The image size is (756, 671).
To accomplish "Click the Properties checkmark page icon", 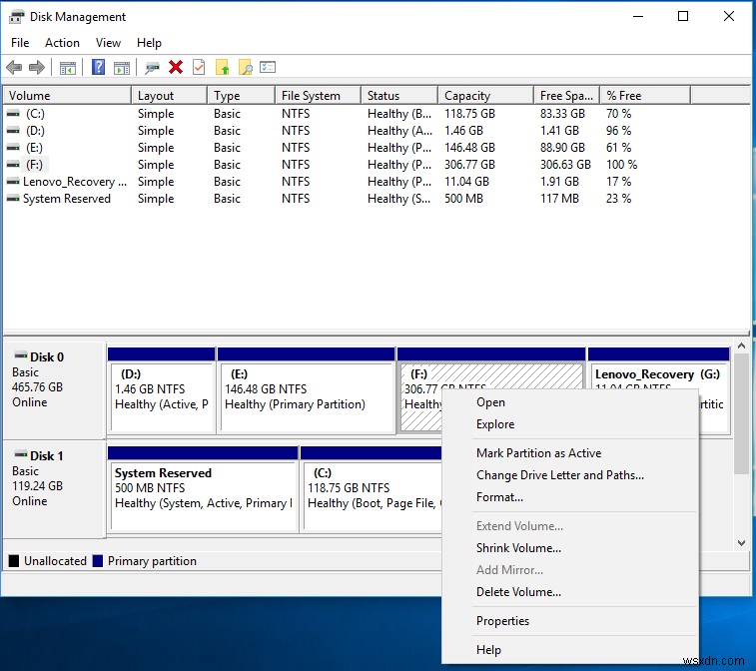I will [x=199, y=67].
